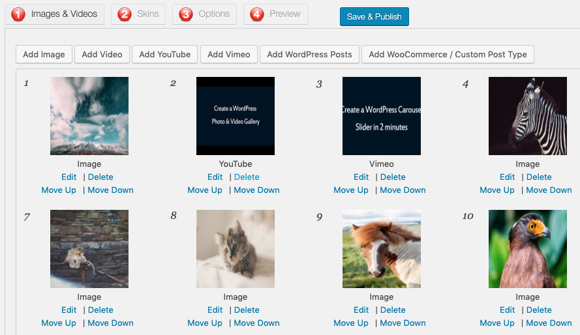Click Add WordPress Posts button
This screenshot has height=335, width=580.
[x=310, y=54]
